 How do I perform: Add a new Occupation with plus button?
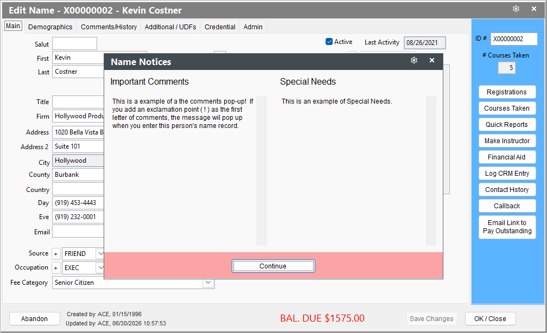click(x=56, y=268)
